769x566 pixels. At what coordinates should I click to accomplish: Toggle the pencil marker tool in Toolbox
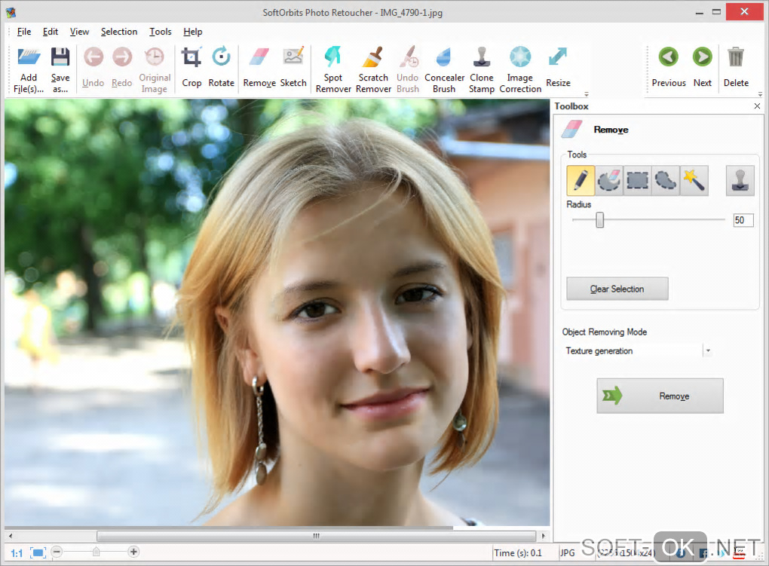pyautogui.click(x=581, y=181)
